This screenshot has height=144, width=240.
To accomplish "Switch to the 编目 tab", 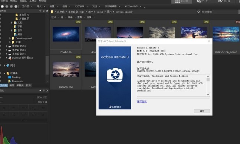I will coord(12,86).
